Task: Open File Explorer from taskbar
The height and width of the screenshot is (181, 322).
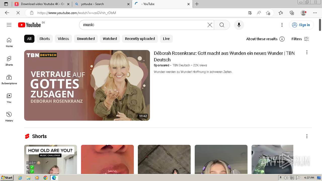Action: click(28, 178)
